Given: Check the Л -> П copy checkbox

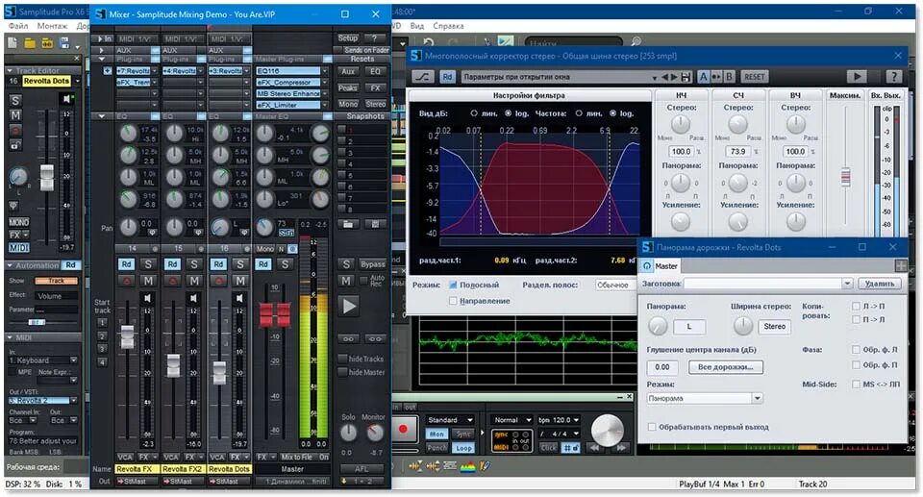Looking at the screenshot, I should (x=856, y=307).
